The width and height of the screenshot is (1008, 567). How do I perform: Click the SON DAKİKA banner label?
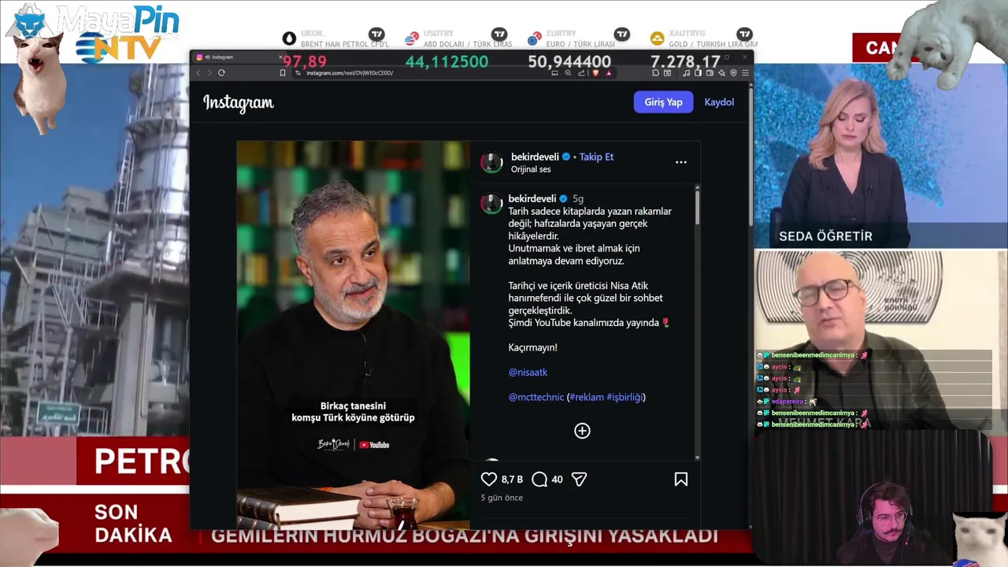(x=133, y=524)
